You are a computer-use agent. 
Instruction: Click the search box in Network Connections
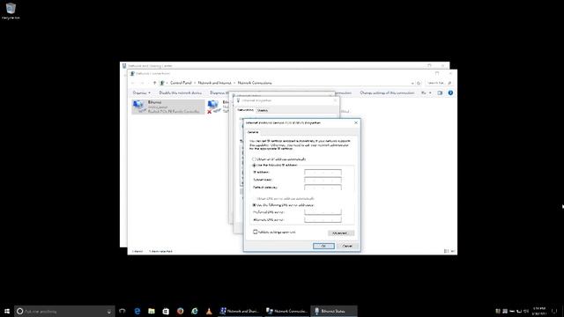(439, 83)
